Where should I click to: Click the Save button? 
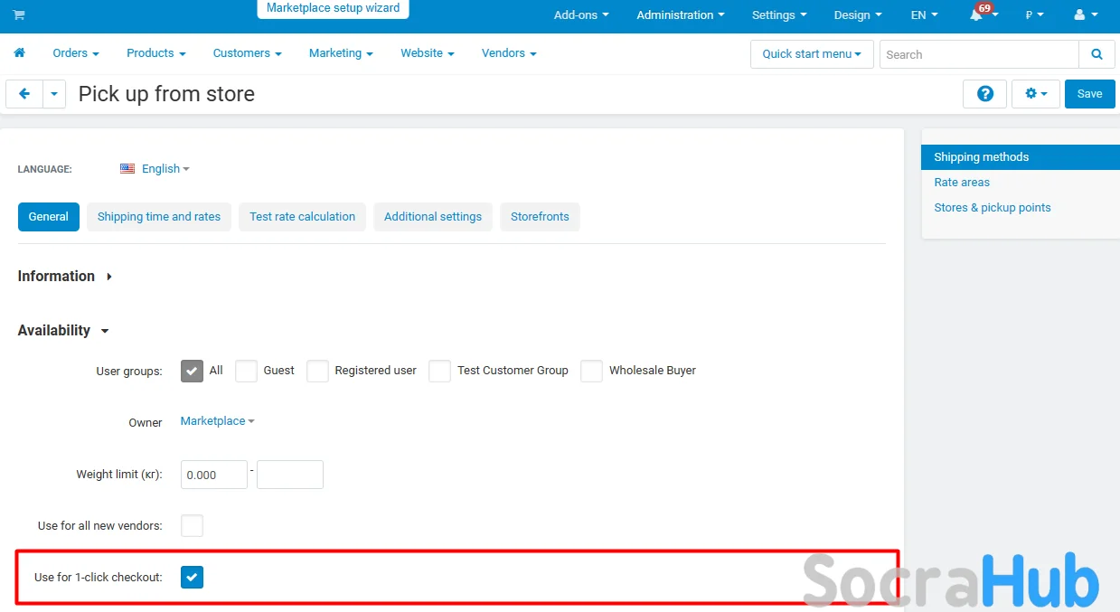pos(1089,94)
